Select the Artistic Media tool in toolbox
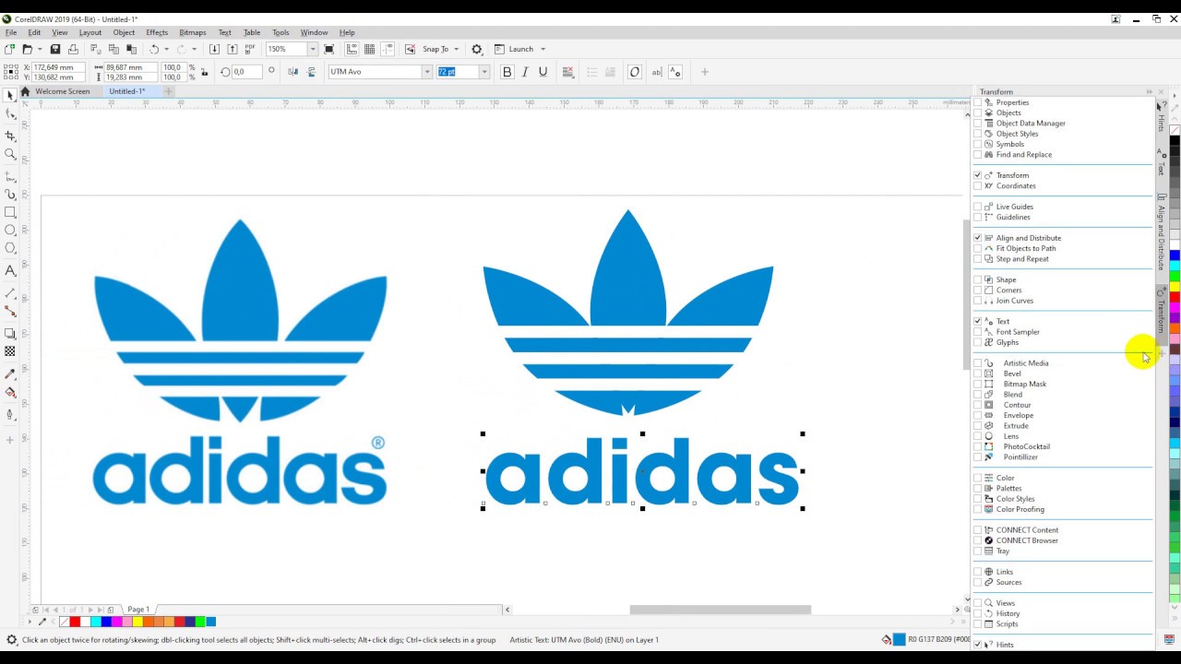This screenshot has height=664, width=1181. tap(10, 195)
